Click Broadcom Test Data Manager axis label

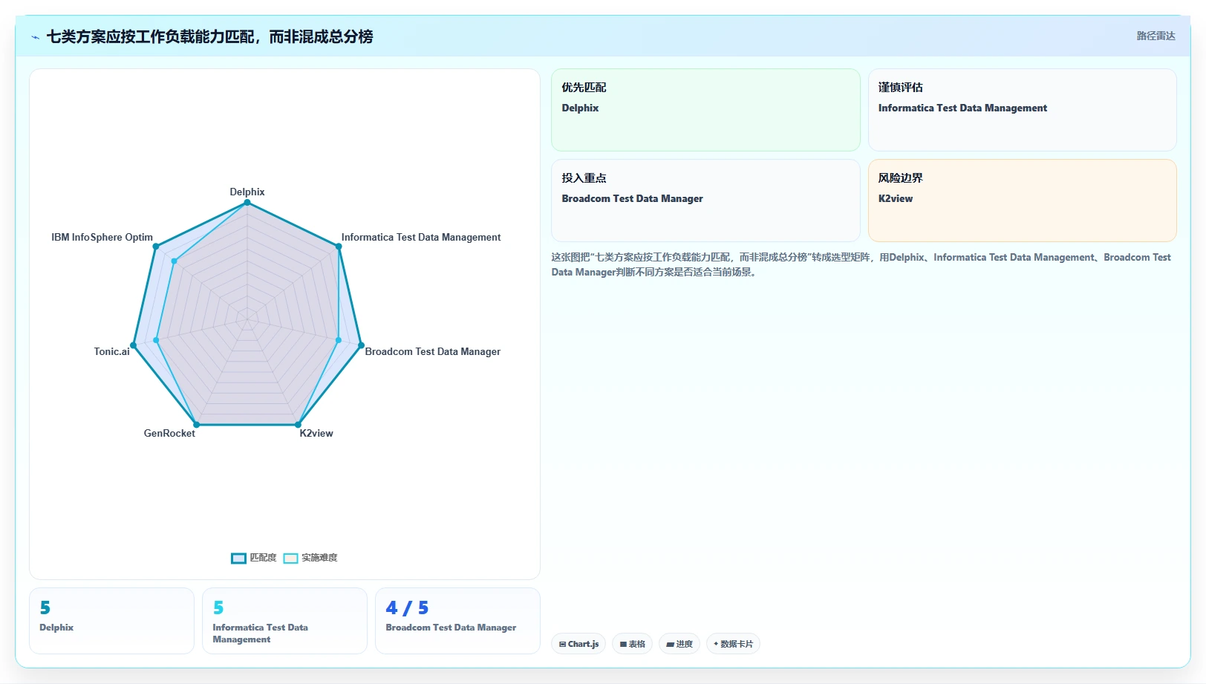433,351
